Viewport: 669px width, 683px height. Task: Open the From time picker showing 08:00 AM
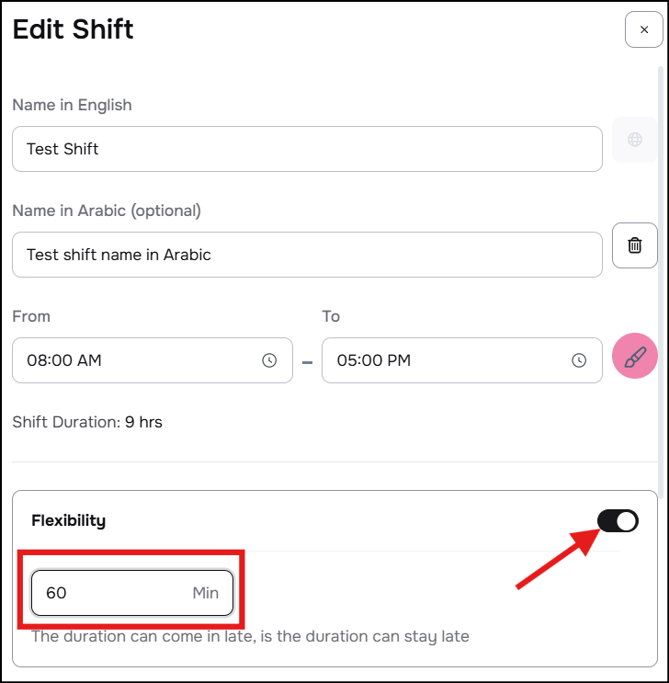point(138,360)
